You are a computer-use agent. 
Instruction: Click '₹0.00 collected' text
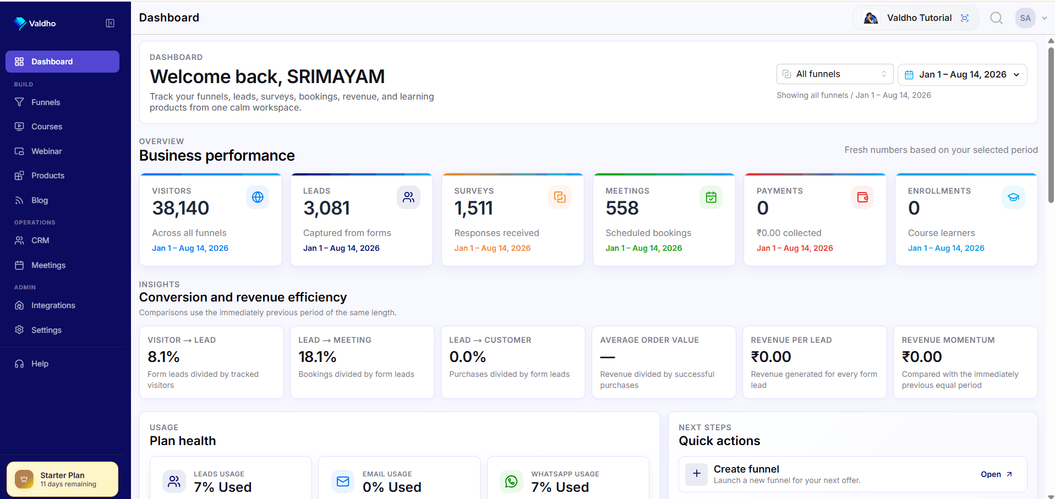pos(789,233)
